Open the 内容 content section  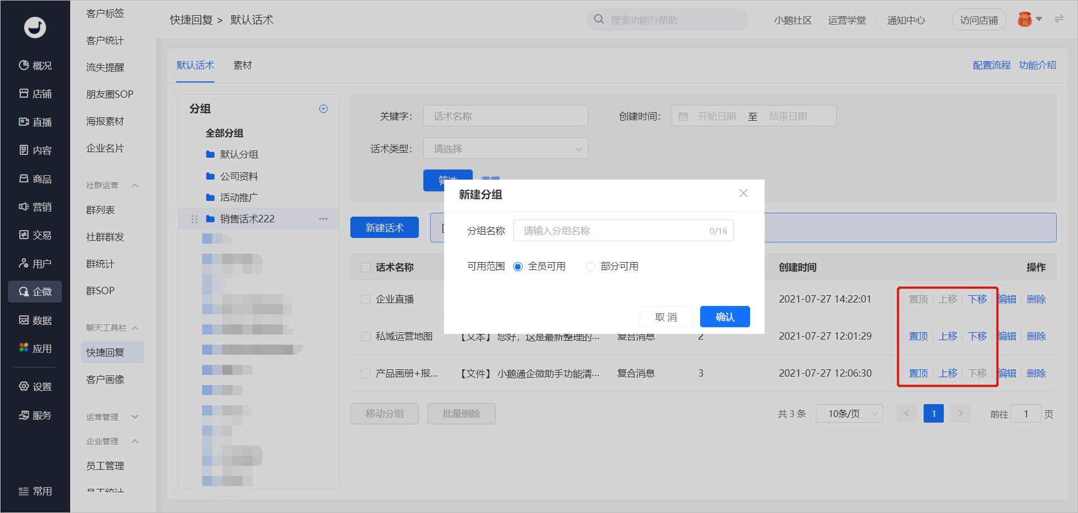coord(35,150)
